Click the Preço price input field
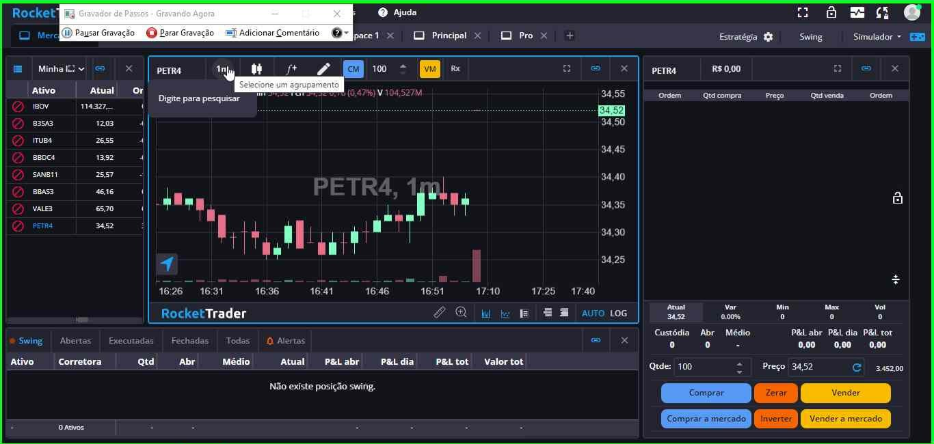 coord(827,367)
